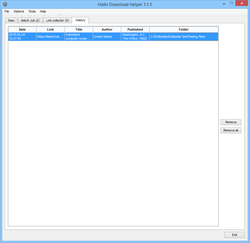Viewport: 250px width, 243px height.
Task: Open the File menu
Action: click(7, 11)
